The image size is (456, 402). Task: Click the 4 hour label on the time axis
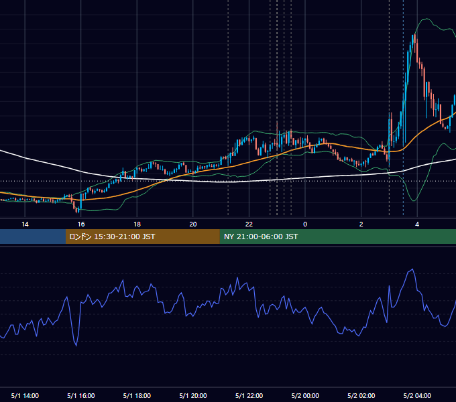(x=417, y=224)
